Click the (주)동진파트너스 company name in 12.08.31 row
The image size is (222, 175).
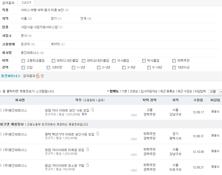tap(15, 134)
